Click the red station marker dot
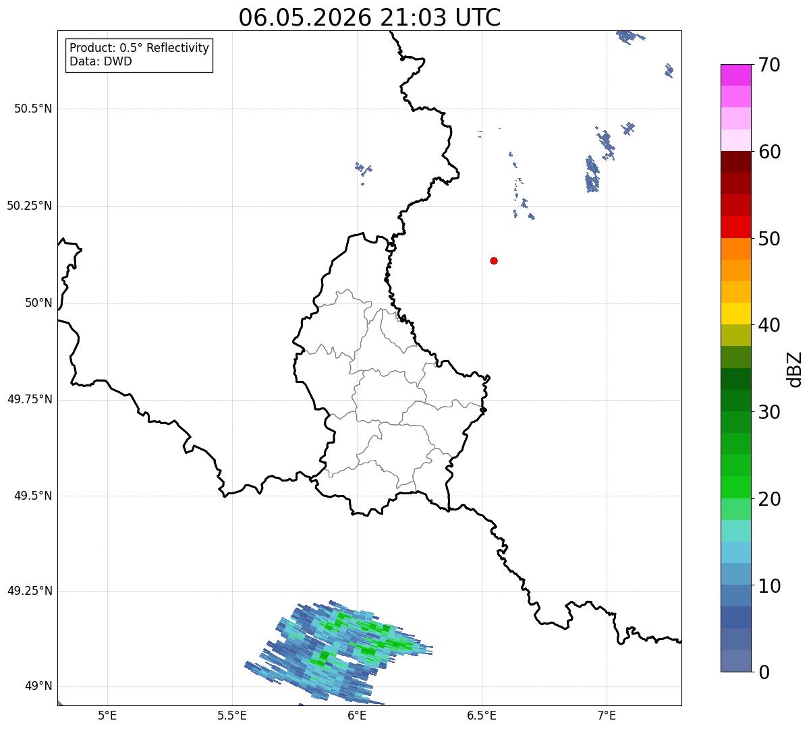The width and height of the screenshot is (811, 729). point(494,260)
